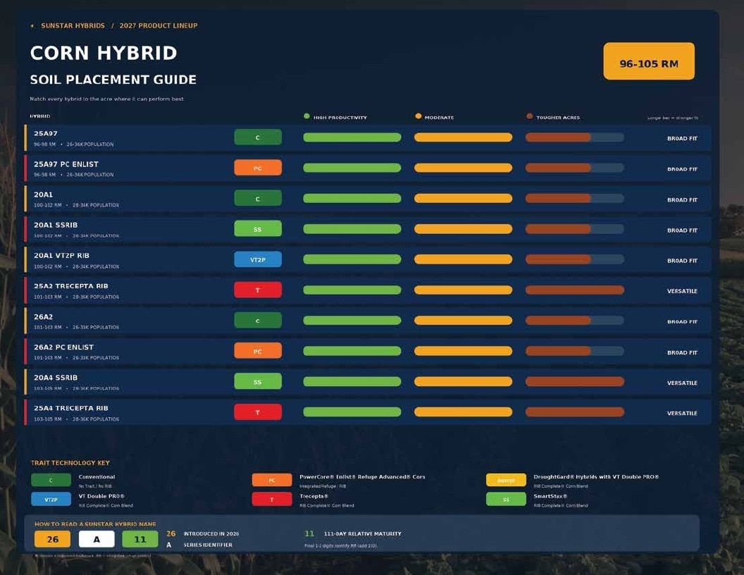The image size is (744, 575).
Task: Click the SS badge beside 20A1 SSRIB
Action: 258,229
